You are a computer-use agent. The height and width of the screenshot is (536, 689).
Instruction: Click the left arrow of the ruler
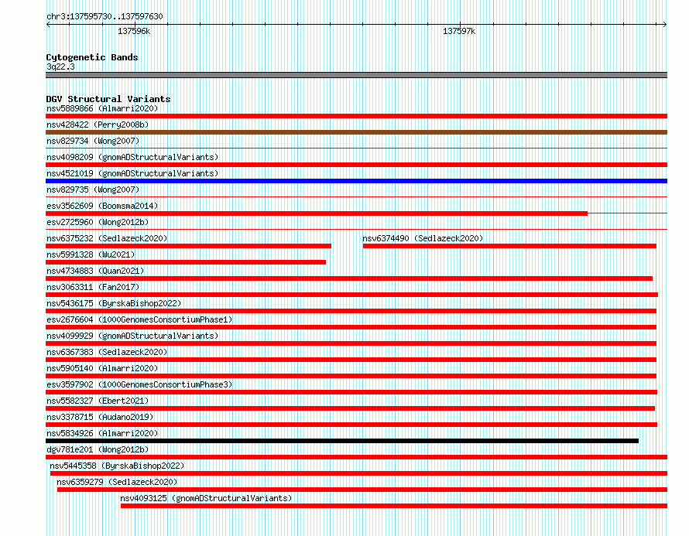tap(48, 25)
